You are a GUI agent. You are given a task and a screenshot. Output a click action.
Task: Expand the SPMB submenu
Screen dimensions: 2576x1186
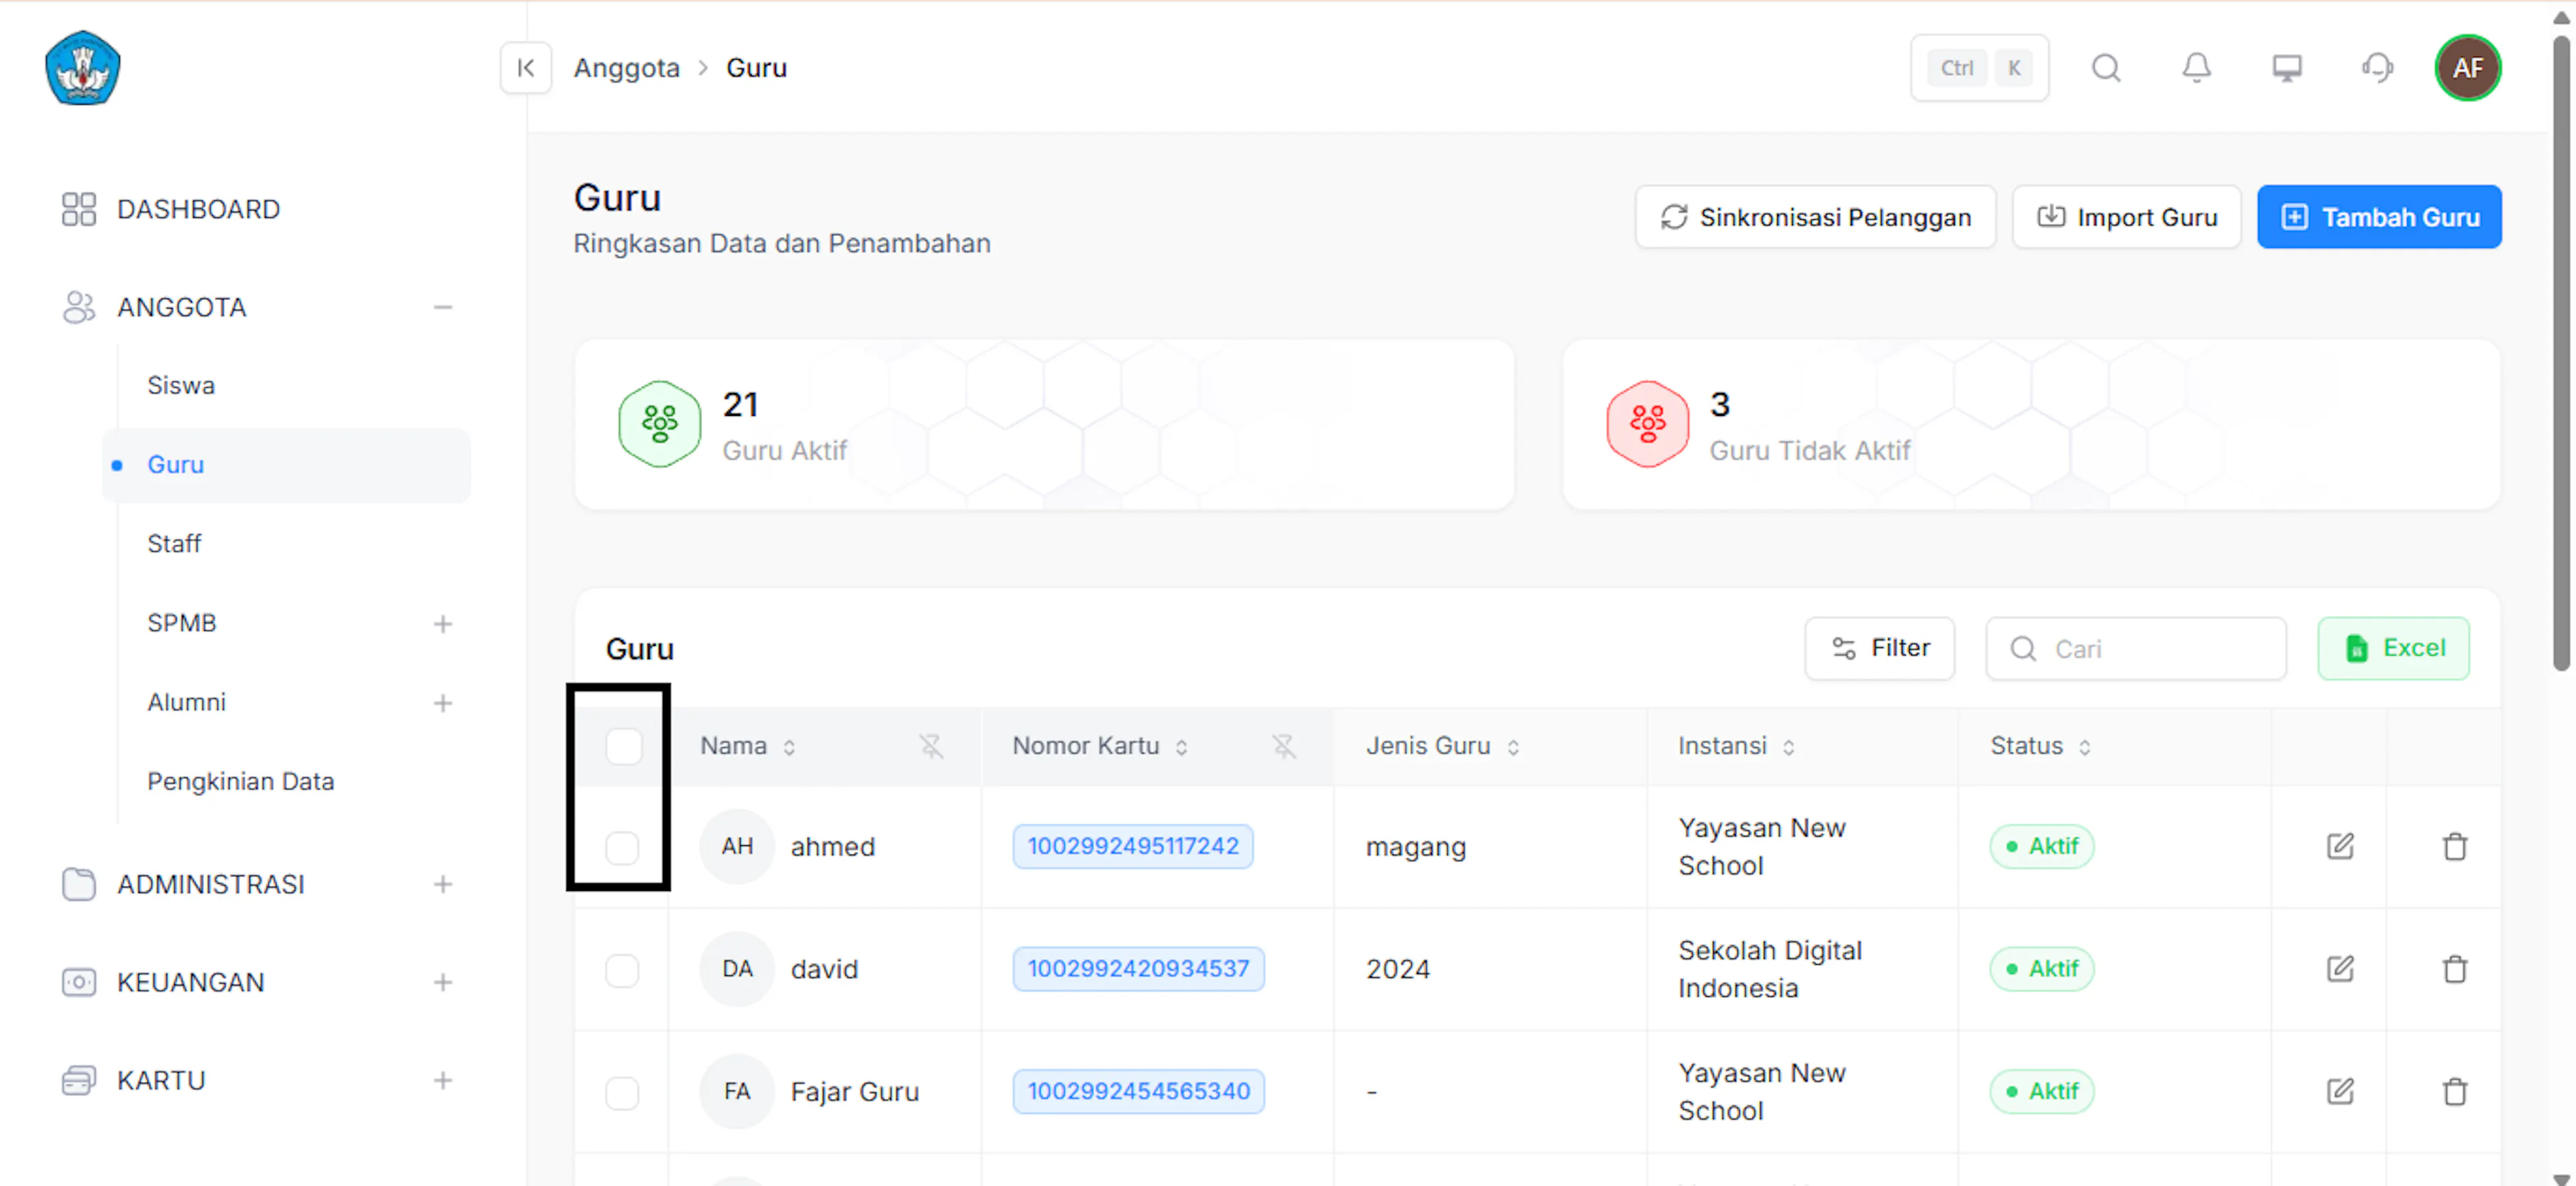pos(442,624)
